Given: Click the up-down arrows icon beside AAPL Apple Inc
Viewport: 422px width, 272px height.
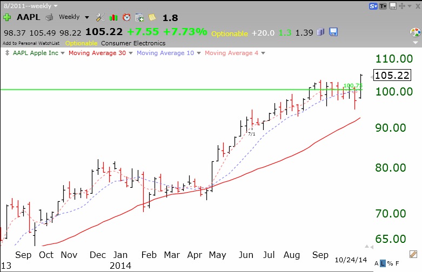Looking at the screenshot, I should pyautogui.click(x=7, y=53).
